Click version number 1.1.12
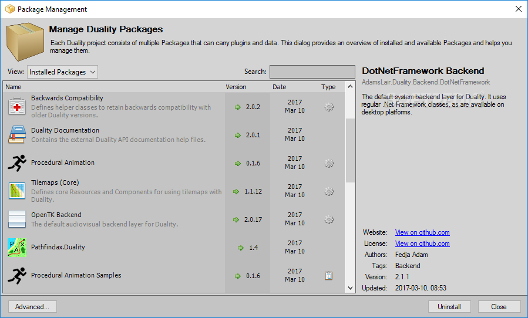Viewport: 528px width, 318px height. pos(253,191)
